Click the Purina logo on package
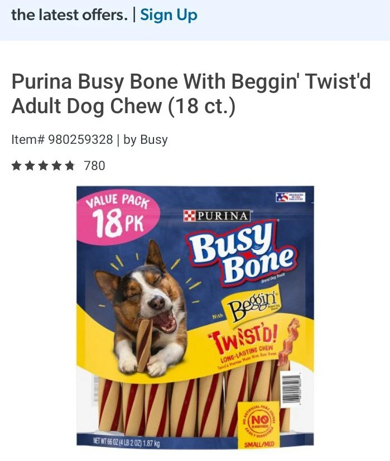Viewport: 390px width, 461px height. tap(217, 216)
